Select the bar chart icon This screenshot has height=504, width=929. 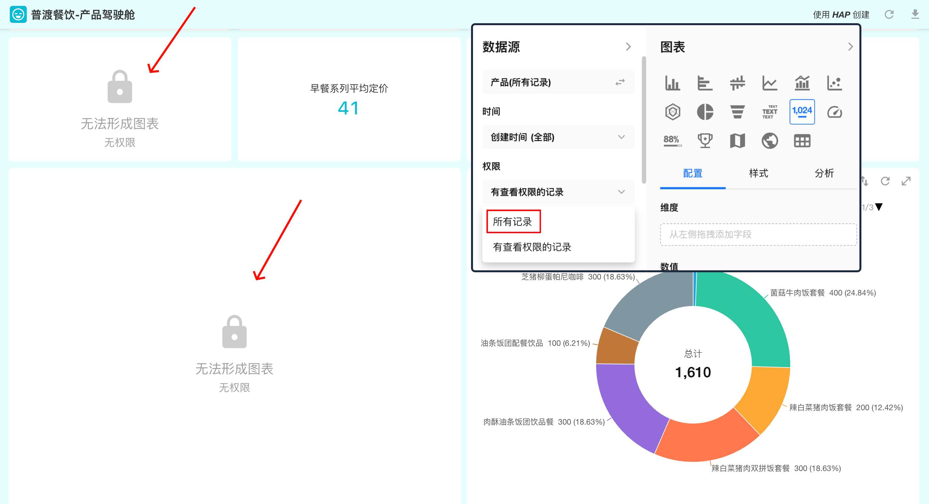point(672,83)
